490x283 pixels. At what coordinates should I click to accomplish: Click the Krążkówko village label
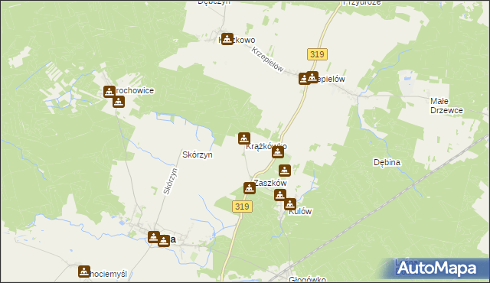coord(266,147)
